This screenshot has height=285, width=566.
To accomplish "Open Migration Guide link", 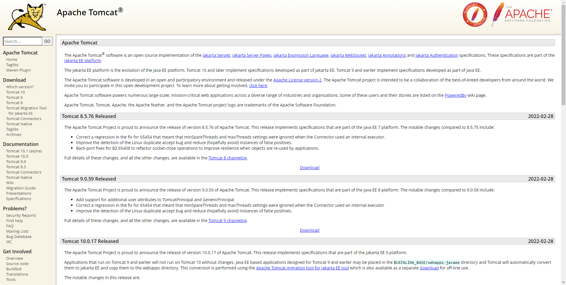I will [21, 188].
